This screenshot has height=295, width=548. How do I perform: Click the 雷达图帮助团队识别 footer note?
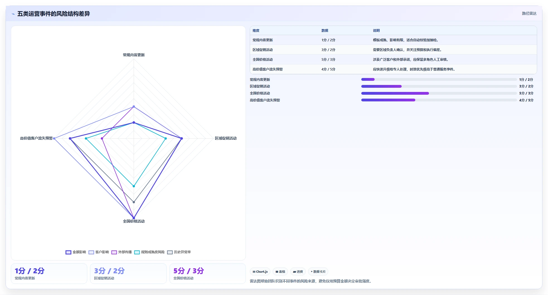311,281
